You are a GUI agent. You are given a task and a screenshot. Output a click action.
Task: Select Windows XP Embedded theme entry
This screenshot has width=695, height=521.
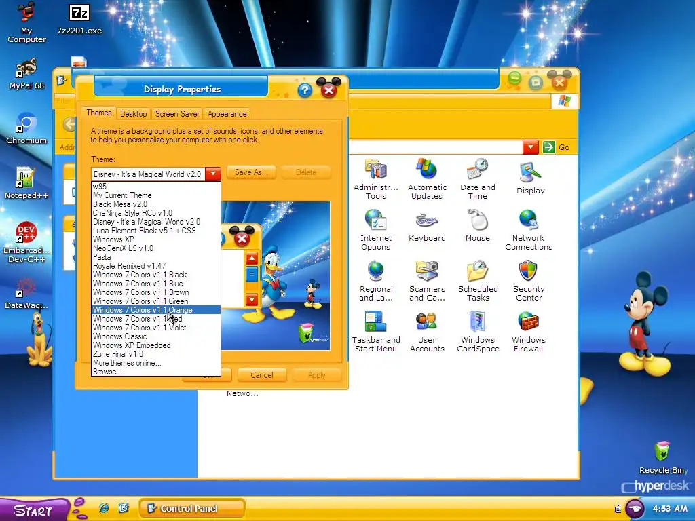pyautogui.click(x=155, y=345)
